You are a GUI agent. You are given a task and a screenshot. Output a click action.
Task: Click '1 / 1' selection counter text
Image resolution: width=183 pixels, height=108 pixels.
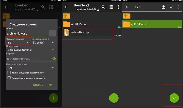tap(138, 7)
